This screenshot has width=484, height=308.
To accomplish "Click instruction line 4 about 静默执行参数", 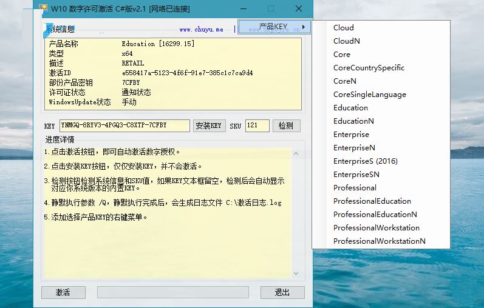I will tap(163, 203).
